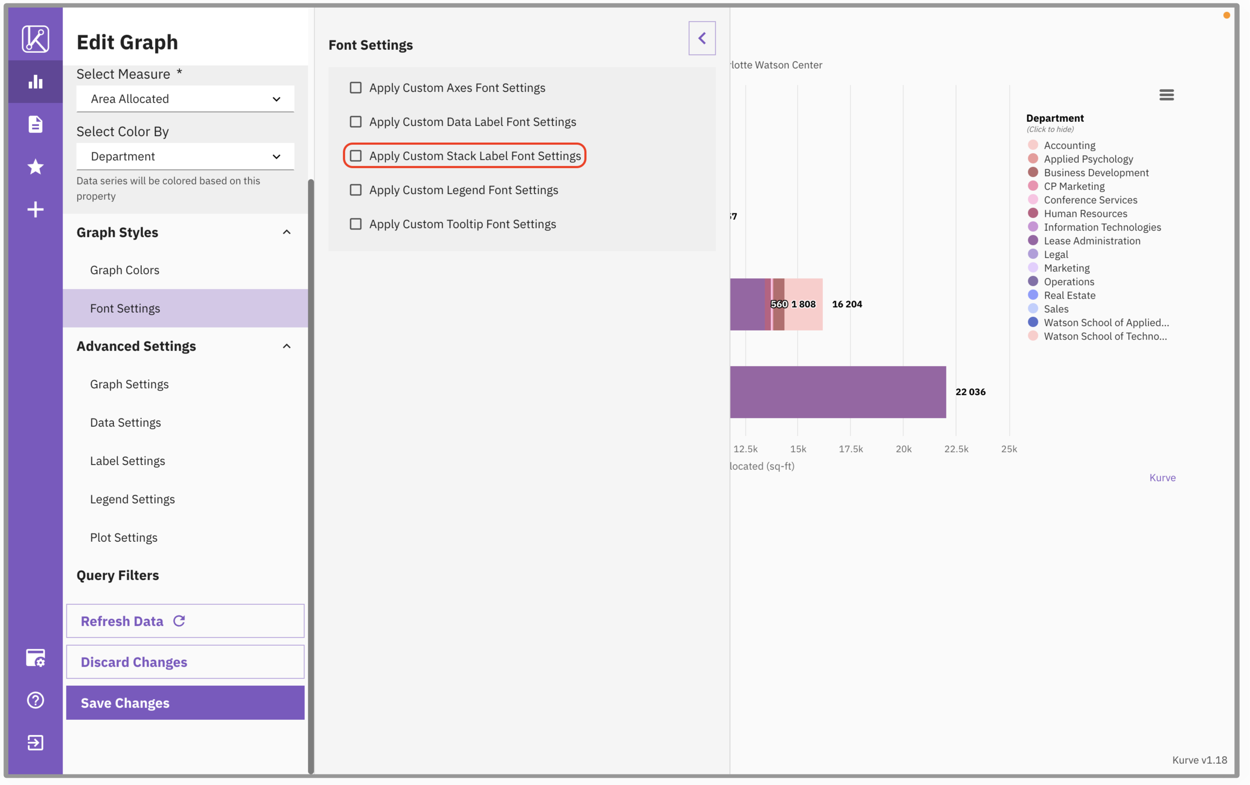This screenshot has width=1250, height=785.
Task: Click the Kurve logo icon
Action: [x=35, y=39]
